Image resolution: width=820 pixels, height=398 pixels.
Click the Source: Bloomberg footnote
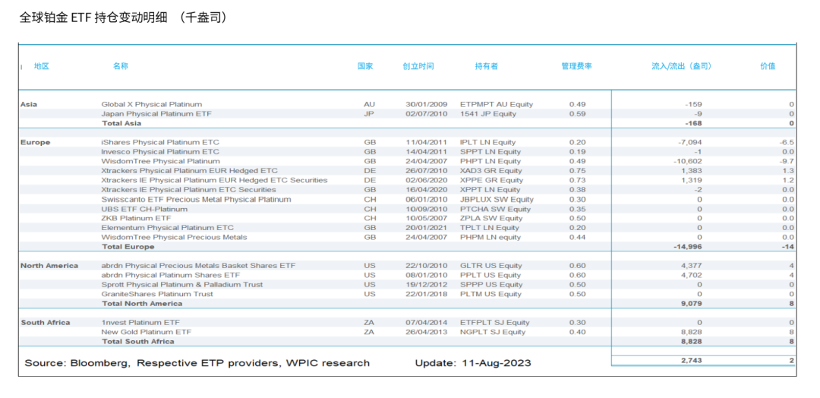[x=197, y=363]
